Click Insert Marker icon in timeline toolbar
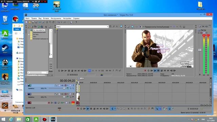Screen dimensions: 217x122 tap(149, 109)
